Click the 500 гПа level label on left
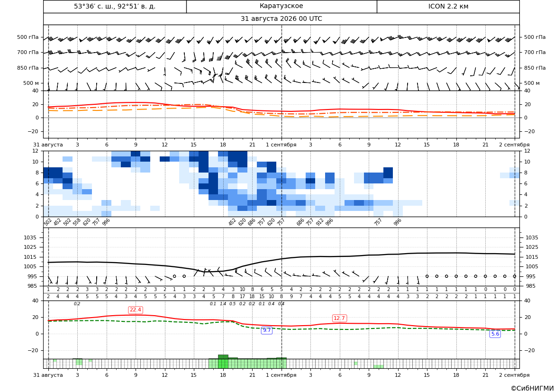Image resolution: width=554 pixels, height=392 pixels. pos(28,37)
